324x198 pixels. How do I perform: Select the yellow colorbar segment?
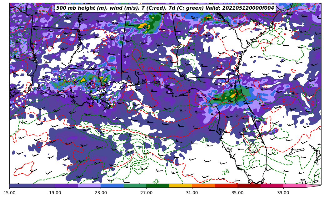point(180,185)
